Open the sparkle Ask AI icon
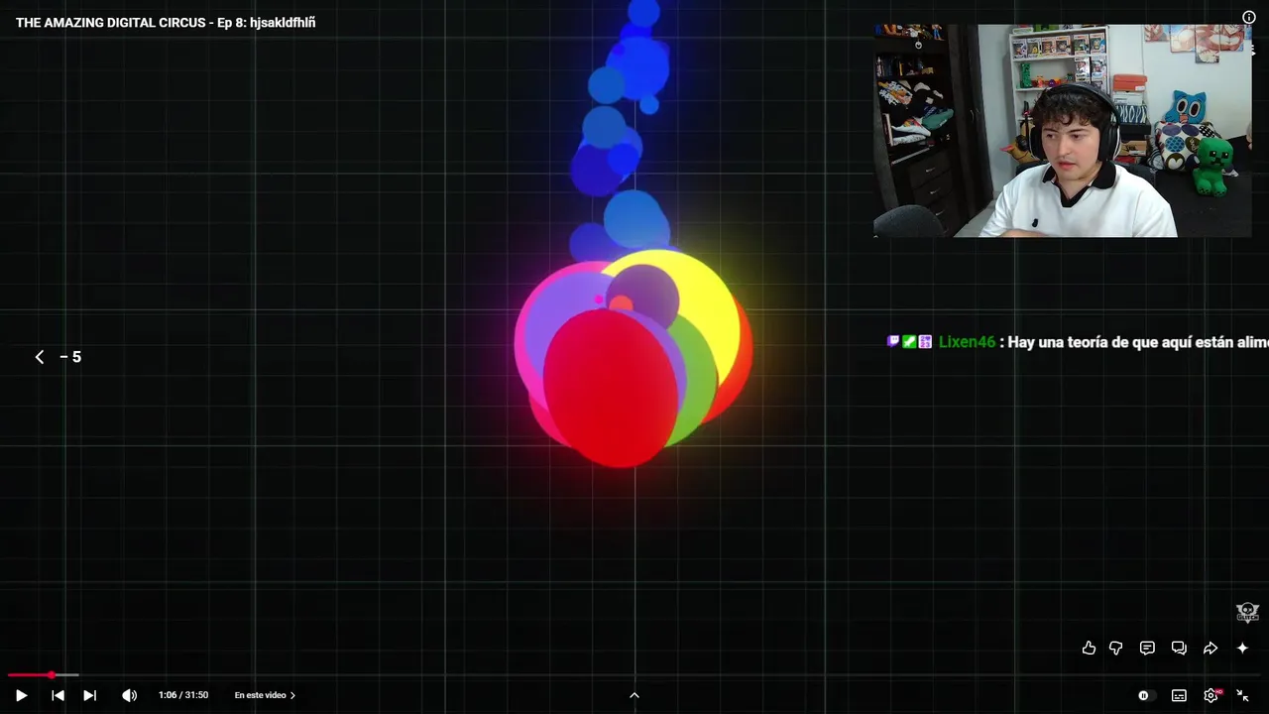This screenshot has height=714, width=1269. [x=1242, y=648]
